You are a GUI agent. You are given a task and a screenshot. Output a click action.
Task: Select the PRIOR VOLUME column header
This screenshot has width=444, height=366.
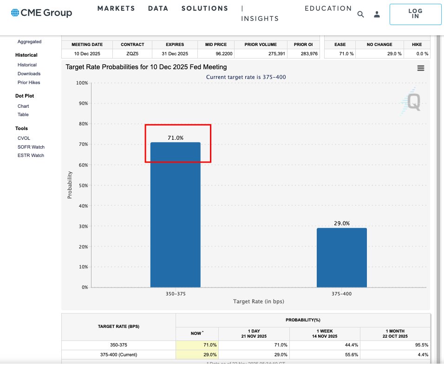(261, 45)
